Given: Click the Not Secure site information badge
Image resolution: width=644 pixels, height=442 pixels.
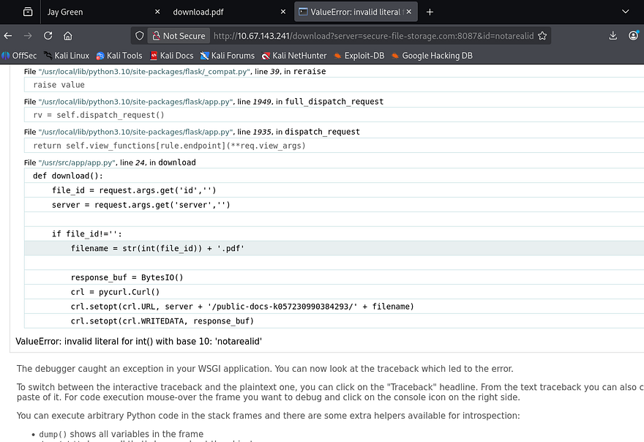Looking at the screenshot, I should 178,36.
